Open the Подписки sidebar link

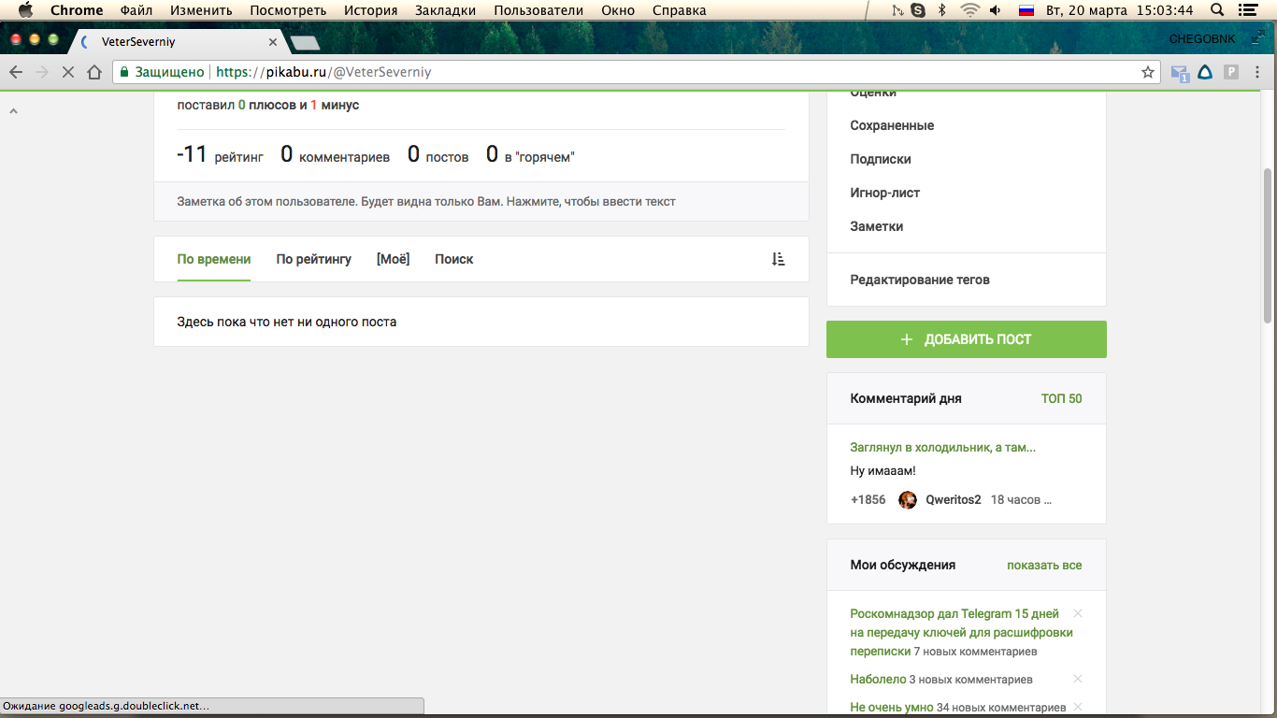(881, 159)
